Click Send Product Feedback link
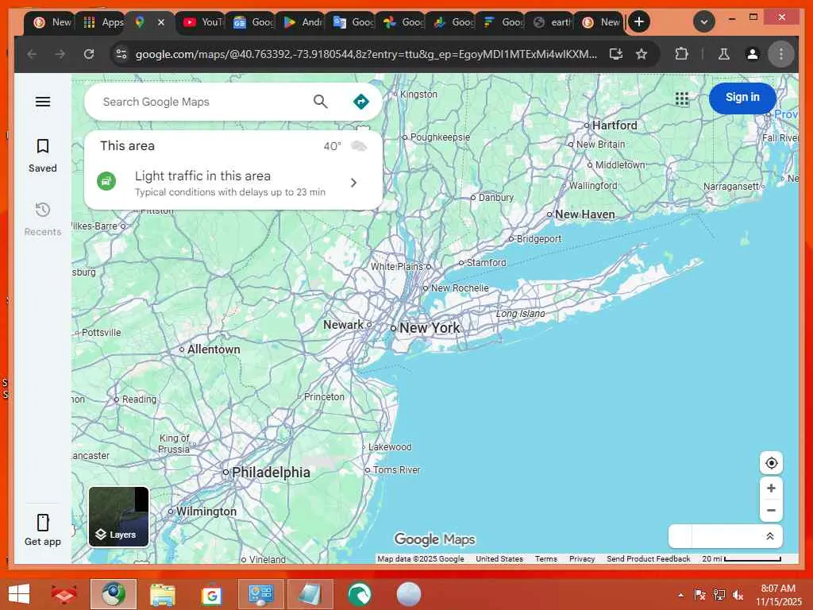This screenshot has width=813, height=610. coord(648,558)
